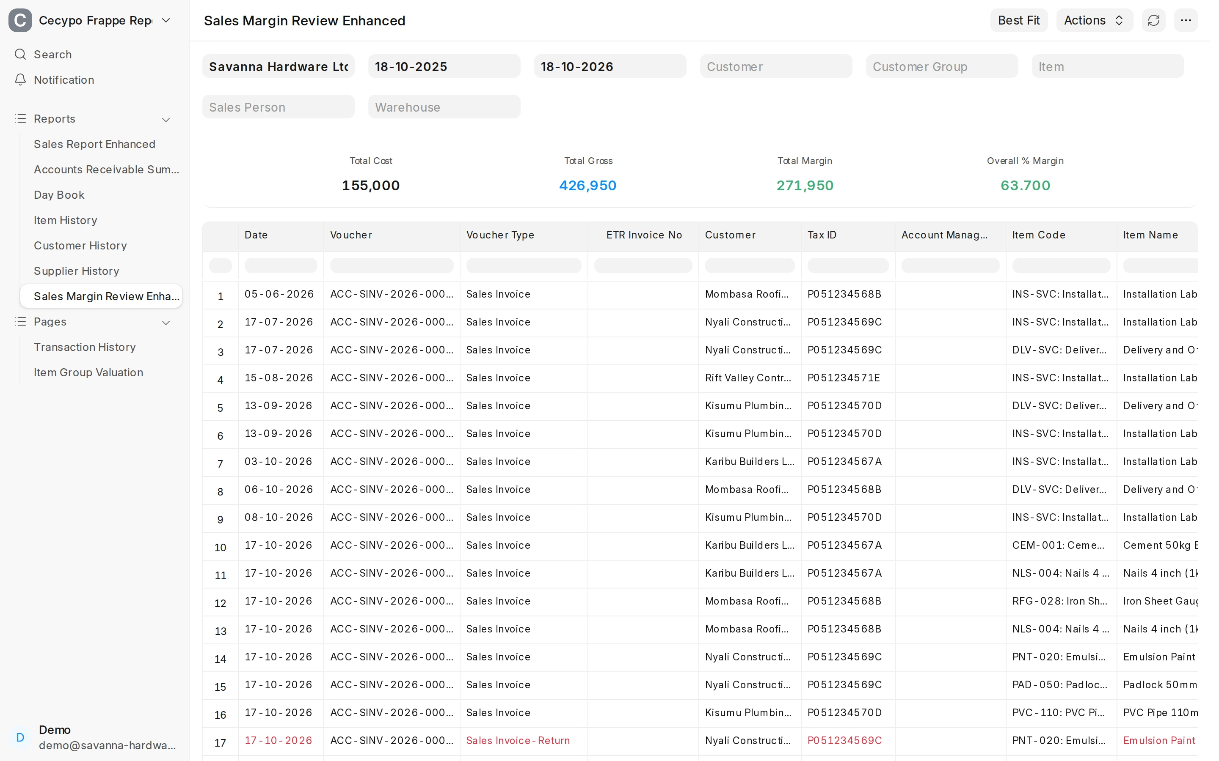Click the Search magnifier icon in sidebar
Viewport: 1219px width, 761px height.
click(x=20, y=55)
